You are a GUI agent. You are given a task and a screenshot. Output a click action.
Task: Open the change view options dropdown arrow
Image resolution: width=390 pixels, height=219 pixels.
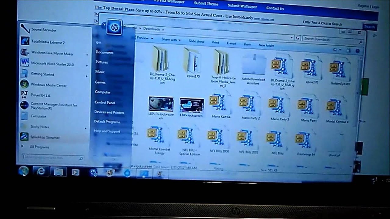tap(341, 50)
